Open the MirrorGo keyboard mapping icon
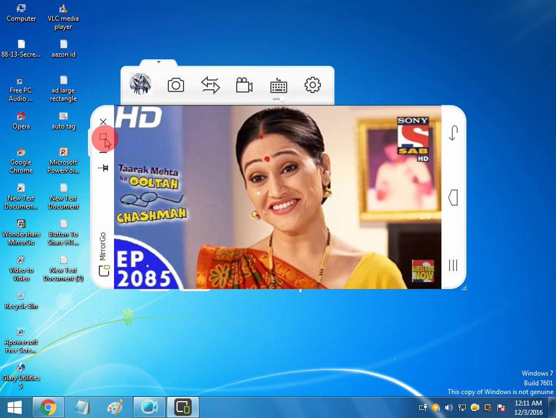The width and height of the screenshot is (556, 418). pyautogui.click(x=279, y=85)
